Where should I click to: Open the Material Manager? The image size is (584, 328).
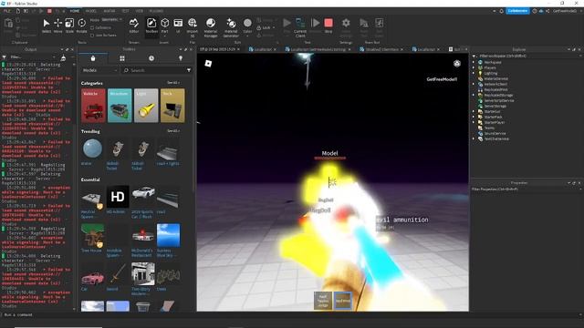pyautogui.click(x=211, y=27)
